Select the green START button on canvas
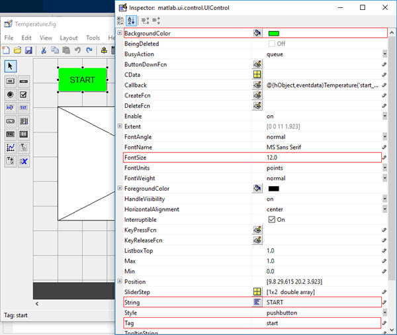Screen dimensions: 397x335 coord(83,80)
